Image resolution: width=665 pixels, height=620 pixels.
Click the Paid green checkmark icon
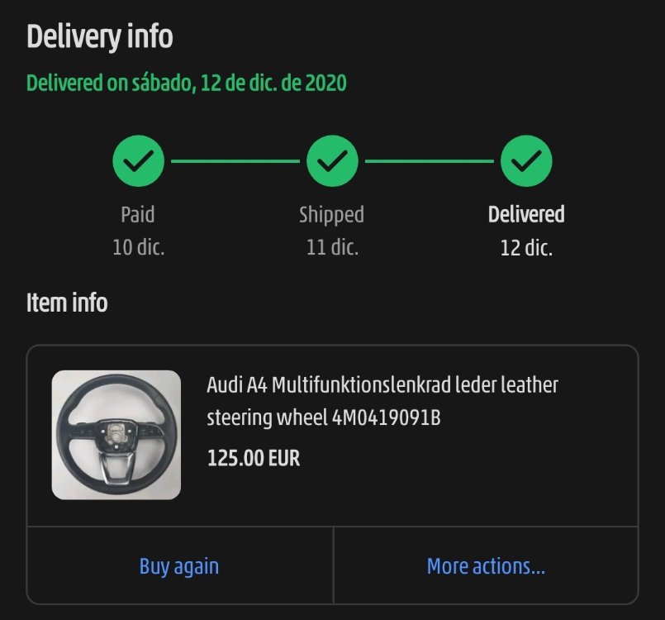click(x=138, y=161)
